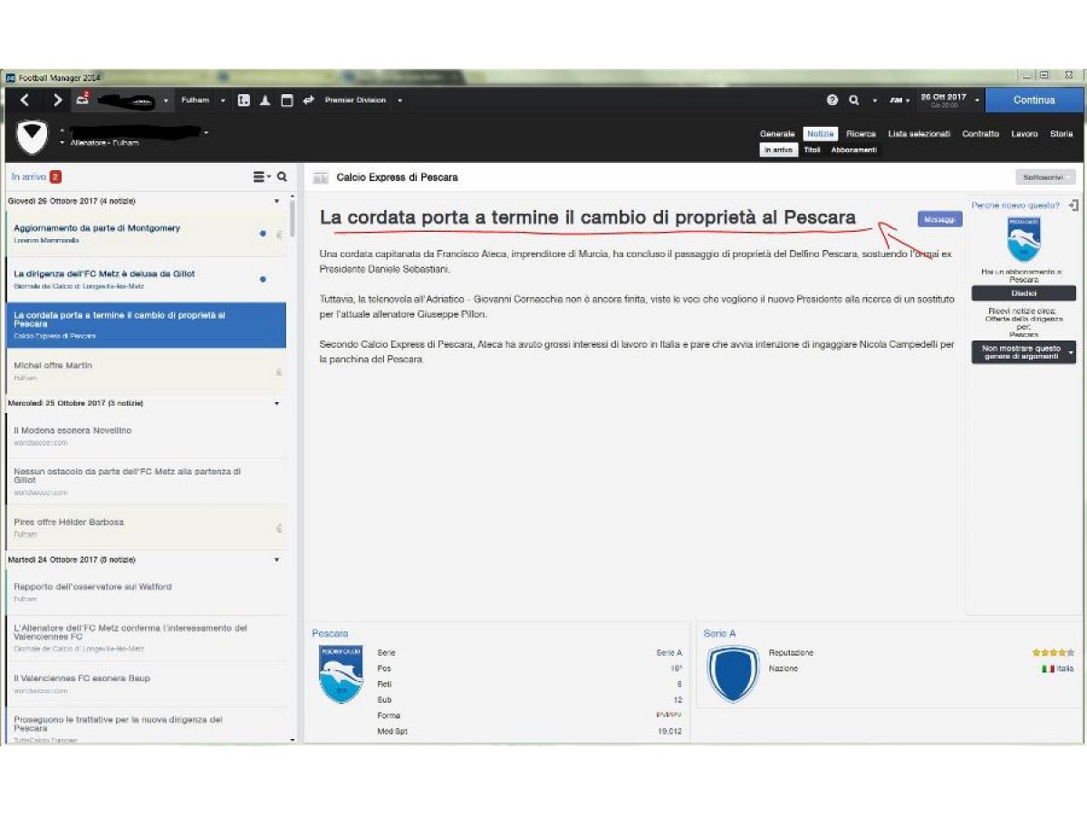Click the training cone icon in top bar
The height and width of the screenshot is (815, 1087).
tap(265, 101)
